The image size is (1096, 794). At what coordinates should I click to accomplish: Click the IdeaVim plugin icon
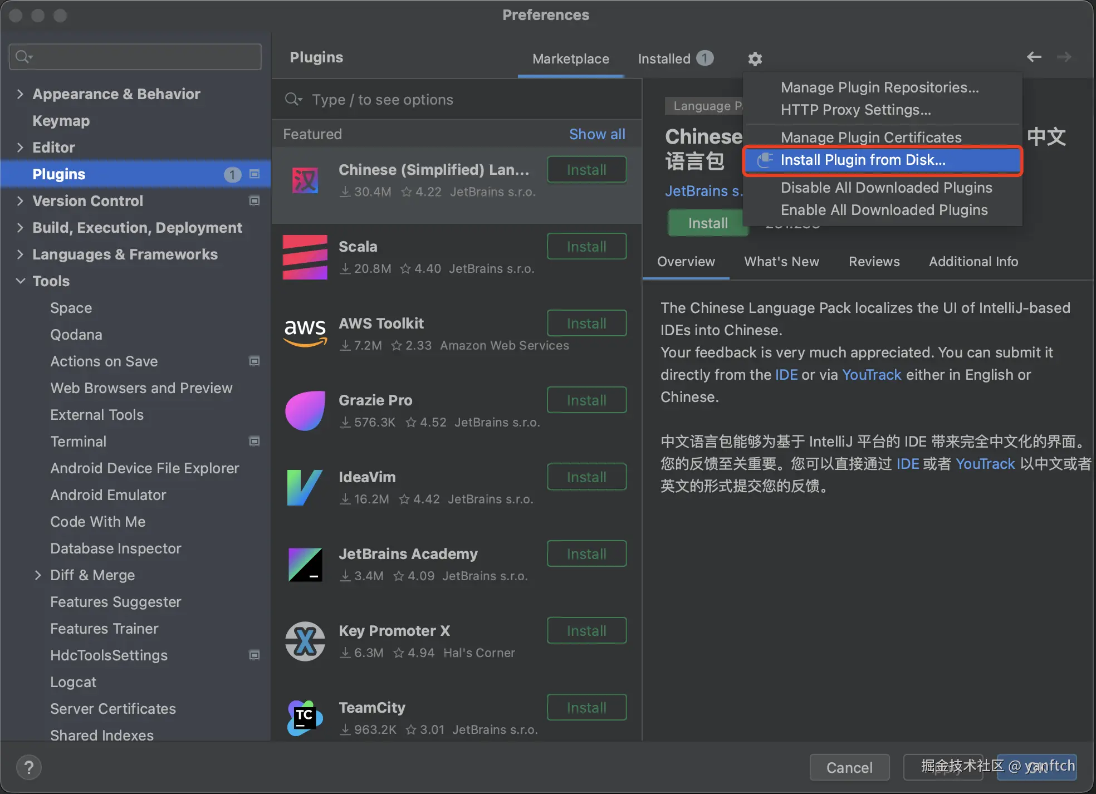(305, 488)
